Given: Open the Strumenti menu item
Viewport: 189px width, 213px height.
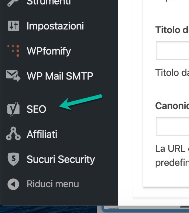Looking at the screenshot, I should tap(49, 3).
